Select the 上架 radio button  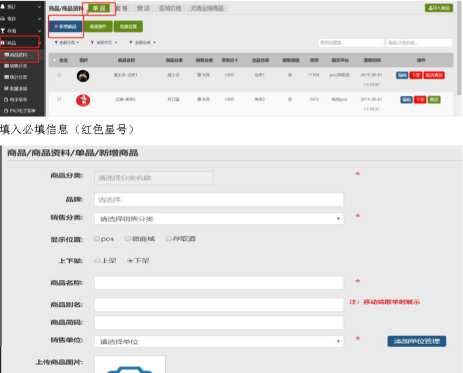coord(96,260)
